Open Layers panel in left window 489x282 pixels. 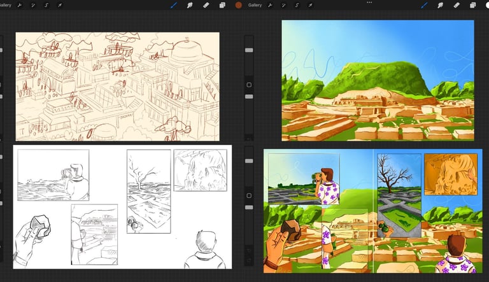pyautogui.click(x=222, y=5)
